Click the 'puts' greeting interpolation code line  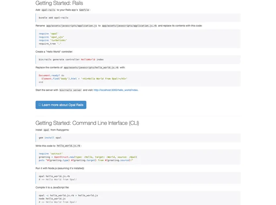pos(86,161)
